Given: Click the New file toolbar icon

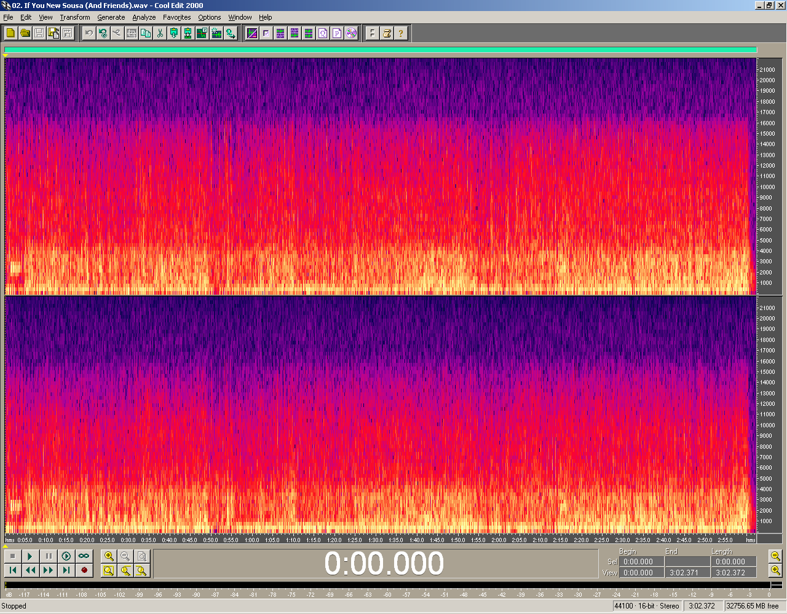Looking at the screenshot, I should pos(10,33).
